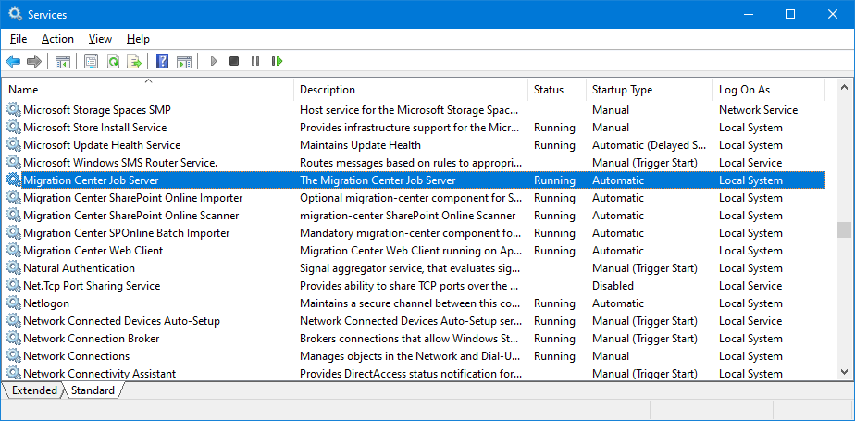
Task: Sort by the Status column header
Action: pyautogui.click(x=555, y=90)
